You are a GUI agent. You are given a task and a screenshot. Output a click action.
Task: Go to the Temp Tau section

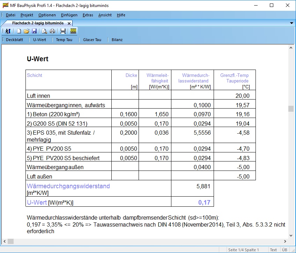tap(64, 40)
